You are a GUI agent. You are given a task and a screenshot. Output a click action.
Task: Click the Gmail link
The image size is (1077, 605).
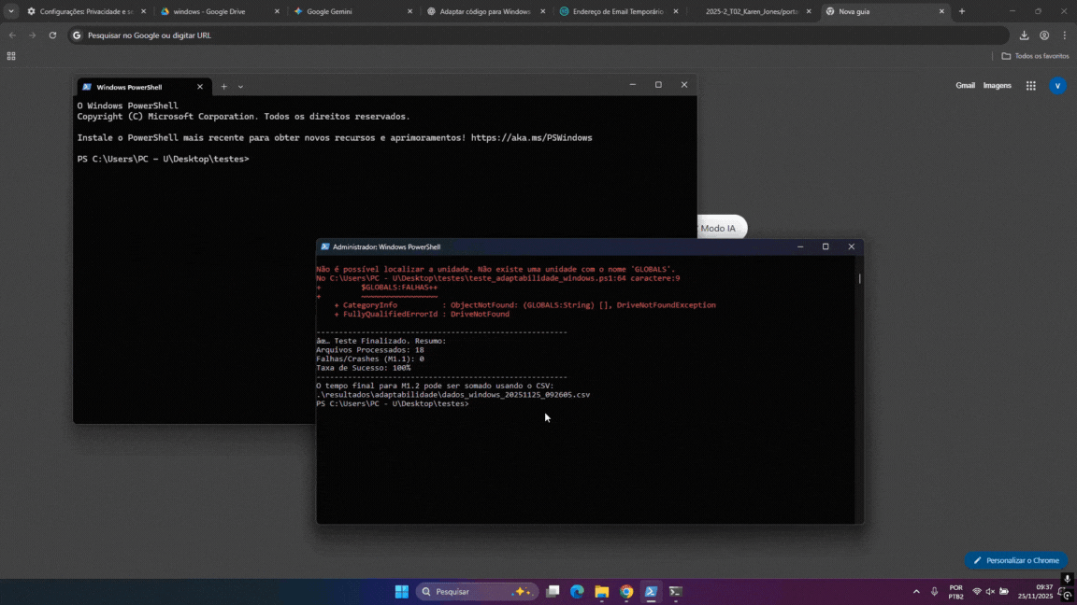(965, 86)
